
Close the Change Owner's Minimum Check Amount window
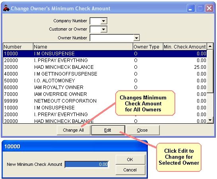point(209,8)
